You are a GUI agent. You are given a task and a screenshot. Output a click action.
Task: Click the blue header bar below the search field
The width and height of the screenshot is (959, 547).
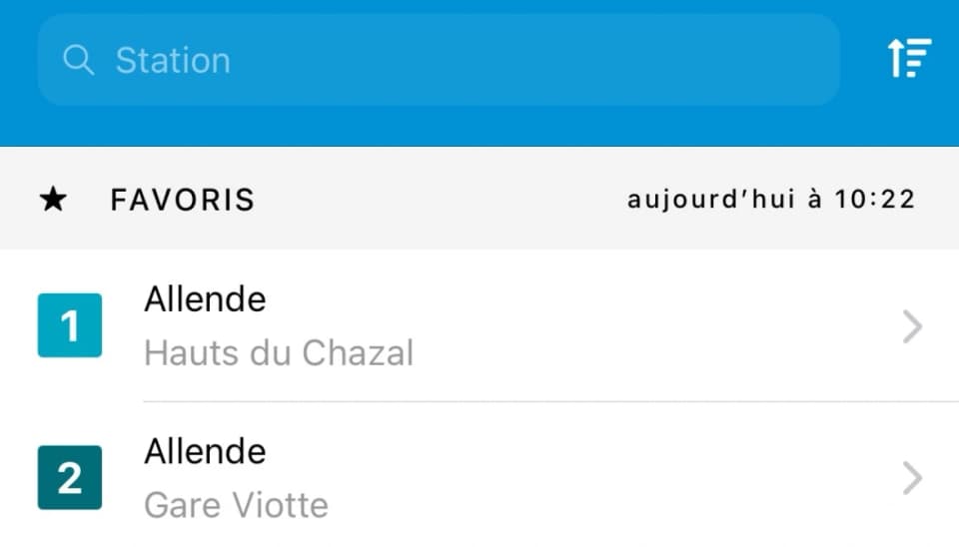[x=479, y=127]
